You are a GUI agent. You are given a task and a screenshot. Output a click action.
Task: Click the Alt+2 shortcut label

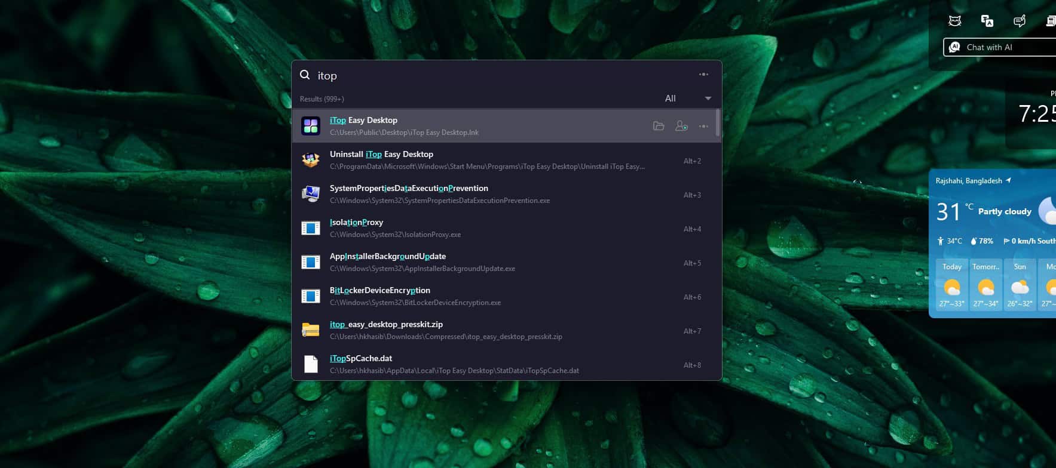(x=692, y=161)
